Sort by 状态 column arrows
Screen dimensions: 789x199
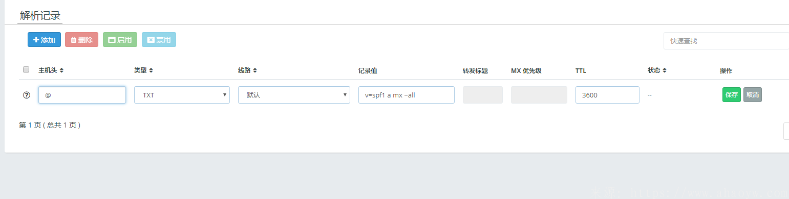click(x=665, y=70)
